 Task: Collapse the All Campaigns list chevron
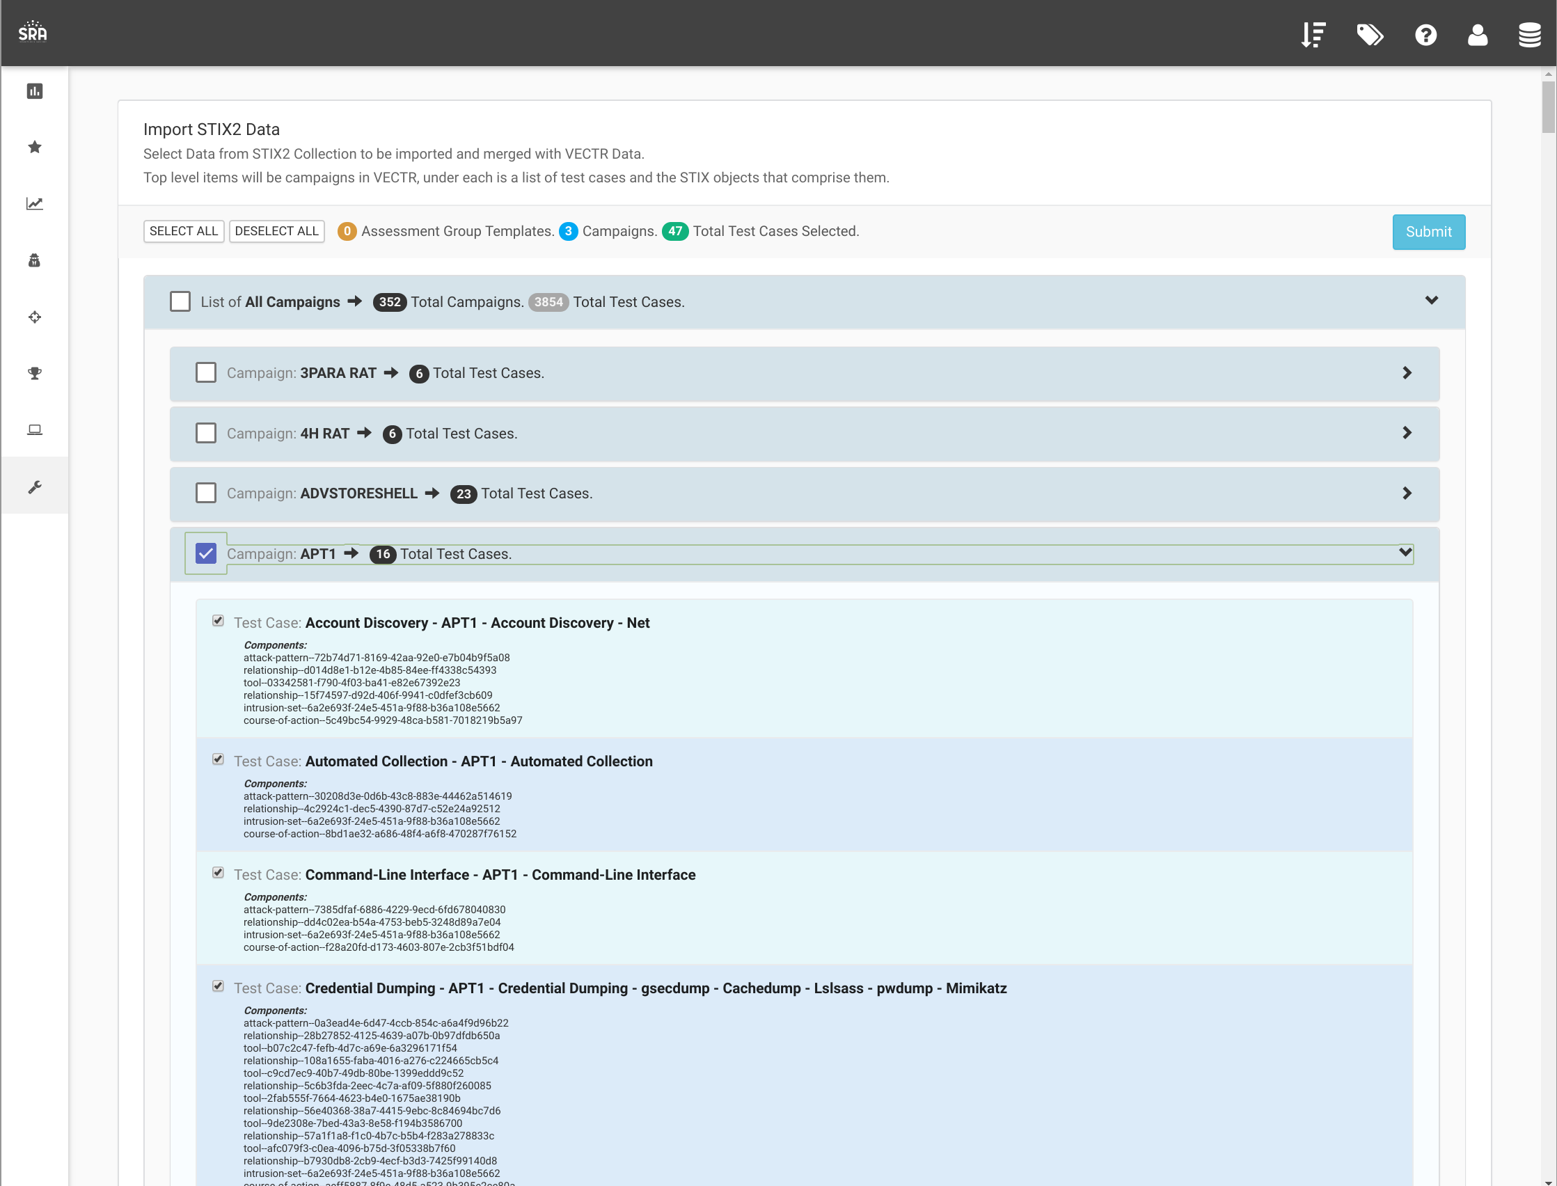[1431, 301]
